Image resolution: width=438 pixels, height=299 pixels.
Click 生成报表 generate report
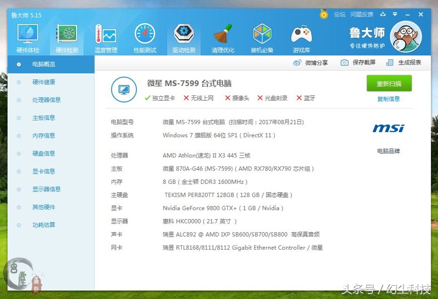pyautogui.click(x=404, y=62)
